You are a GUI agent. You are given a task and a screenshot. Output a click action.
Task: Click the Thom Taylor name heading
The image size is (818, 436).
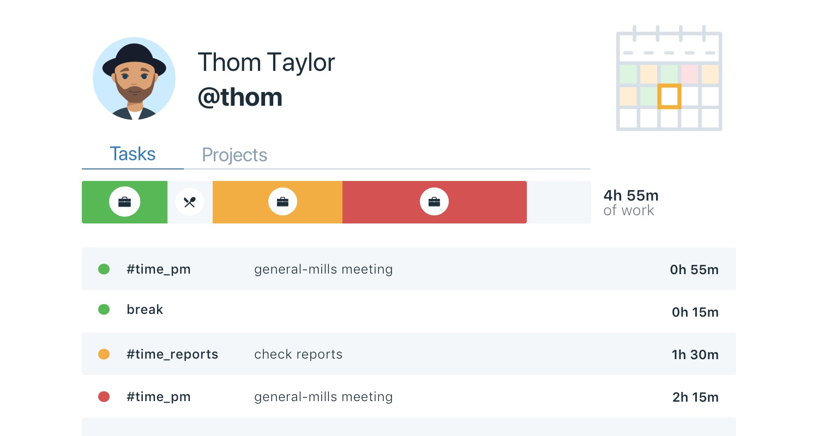click(x=266, y=62)
